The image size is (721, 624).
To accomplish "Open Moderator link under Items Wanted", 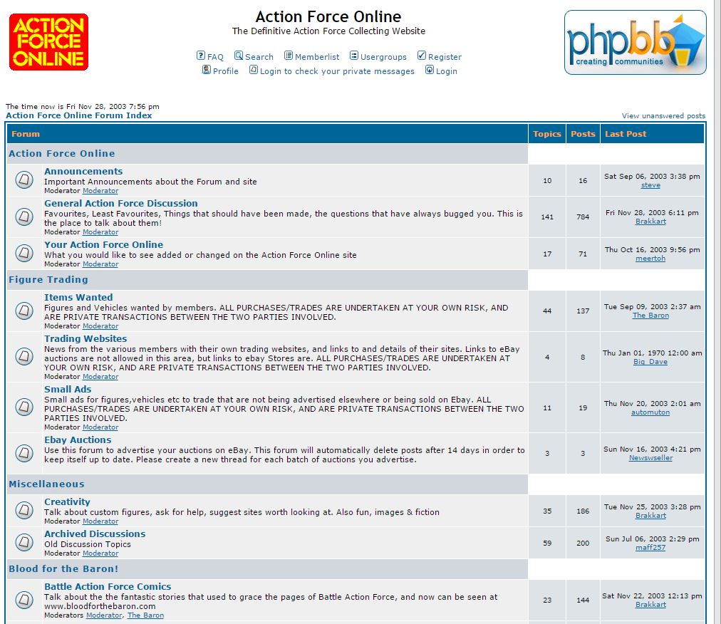I will tap(100, 326).
